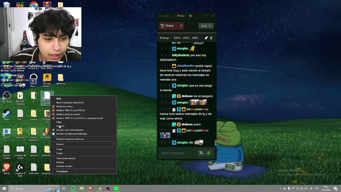
Task: Select the fframp chatroom tab
Action: click(x=172, y=26)
